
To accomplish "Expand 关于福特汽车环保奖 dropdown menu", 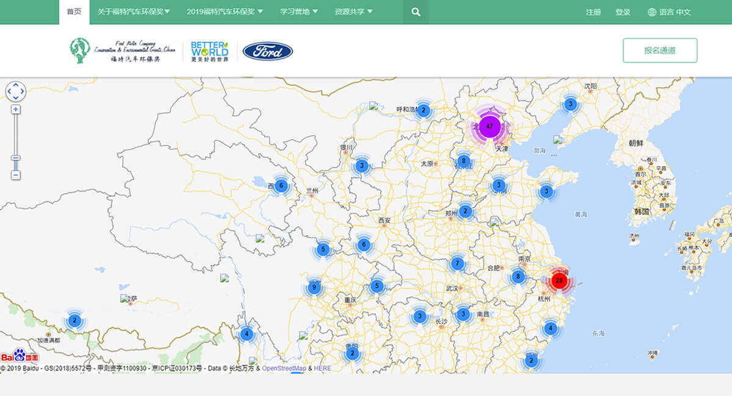I will 134,12.
